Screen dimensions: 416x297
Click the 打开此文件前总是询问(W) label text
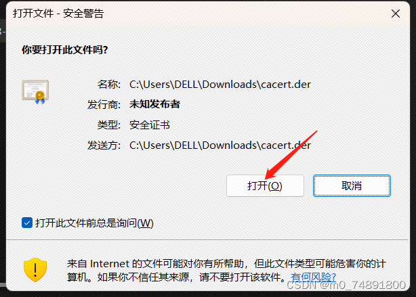click(94, 223)
